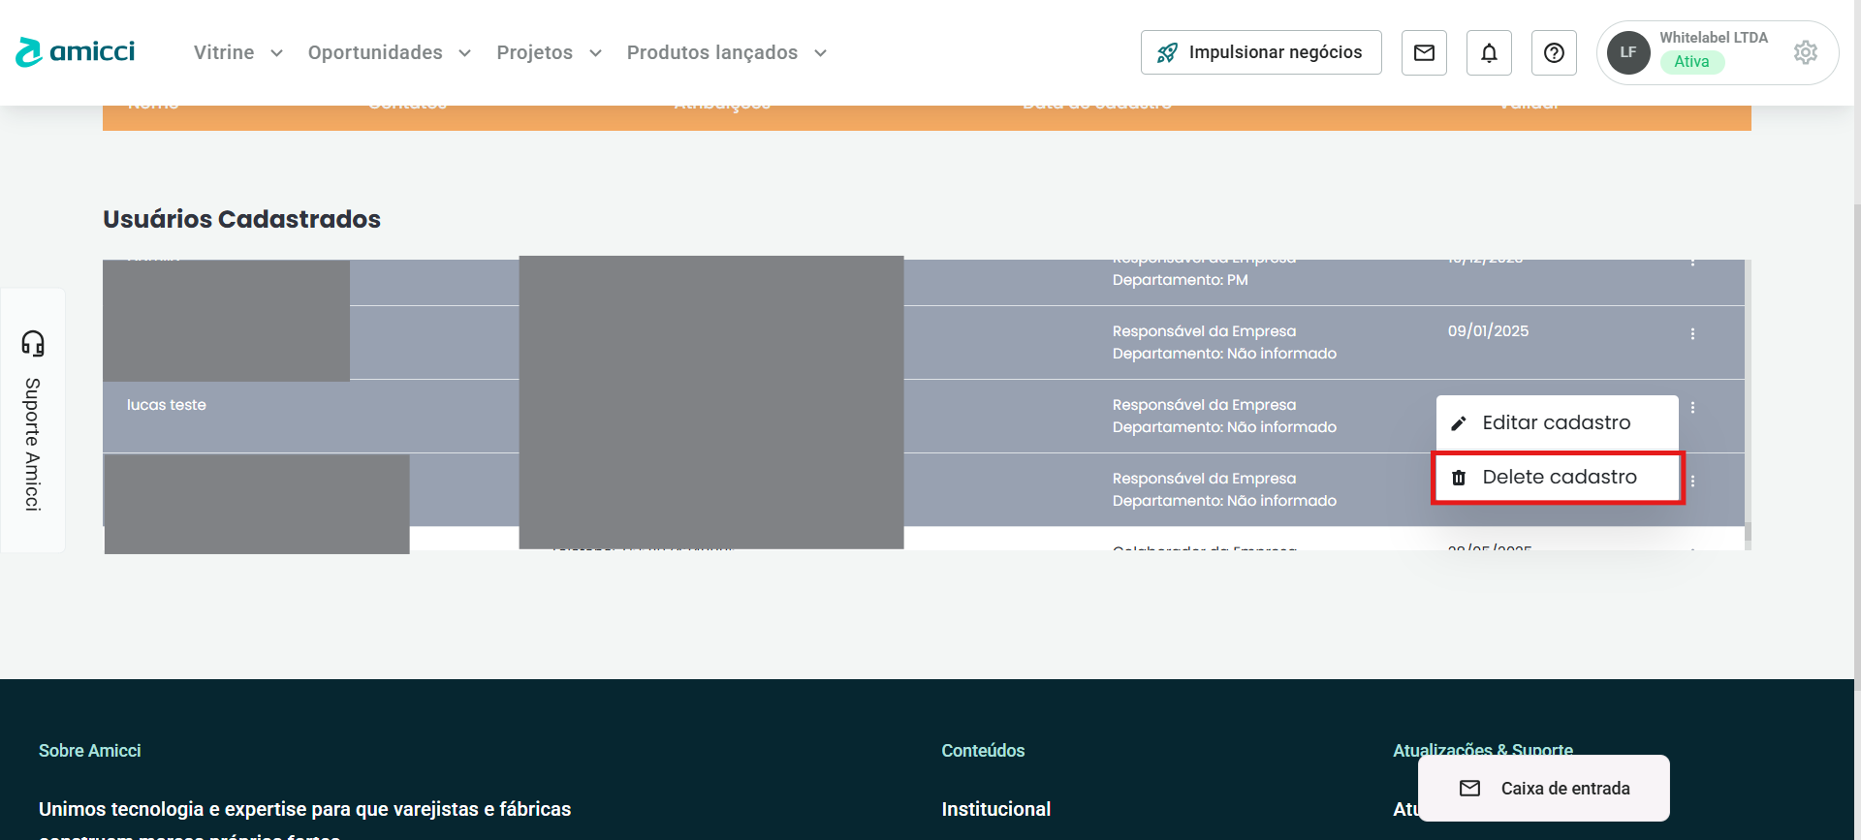
Task: Open three-dot menu for 09/01/2025 row
Action: pyautogui.click(x=1692, y=334)
